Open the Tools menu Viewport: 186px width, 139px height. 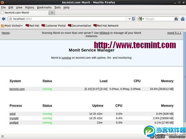57,7
